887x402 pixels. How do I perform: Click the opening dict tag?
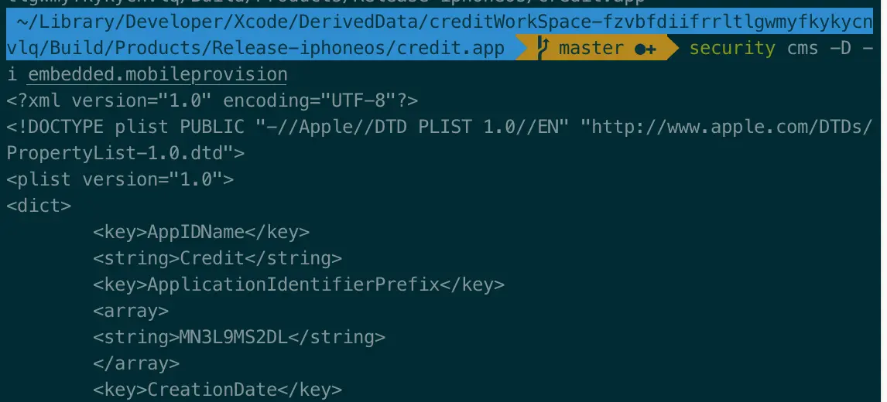click(x=39, y=206)
